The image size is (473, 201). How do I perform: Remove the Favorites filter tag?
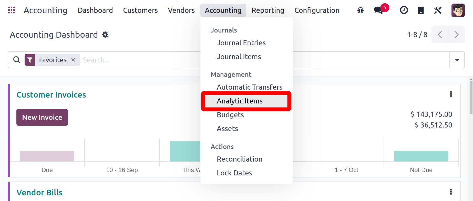73,60
